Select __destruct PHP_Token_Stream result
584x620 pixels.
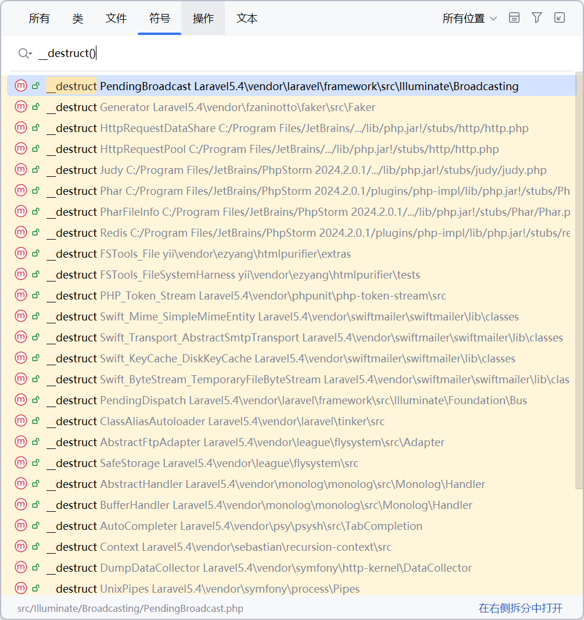coord(292,295)
